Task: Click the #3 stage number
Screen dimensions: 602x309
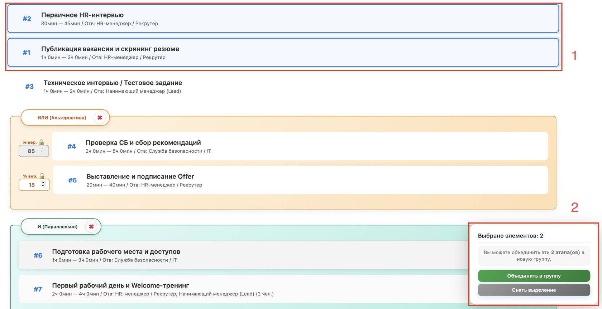Action: 29,87
